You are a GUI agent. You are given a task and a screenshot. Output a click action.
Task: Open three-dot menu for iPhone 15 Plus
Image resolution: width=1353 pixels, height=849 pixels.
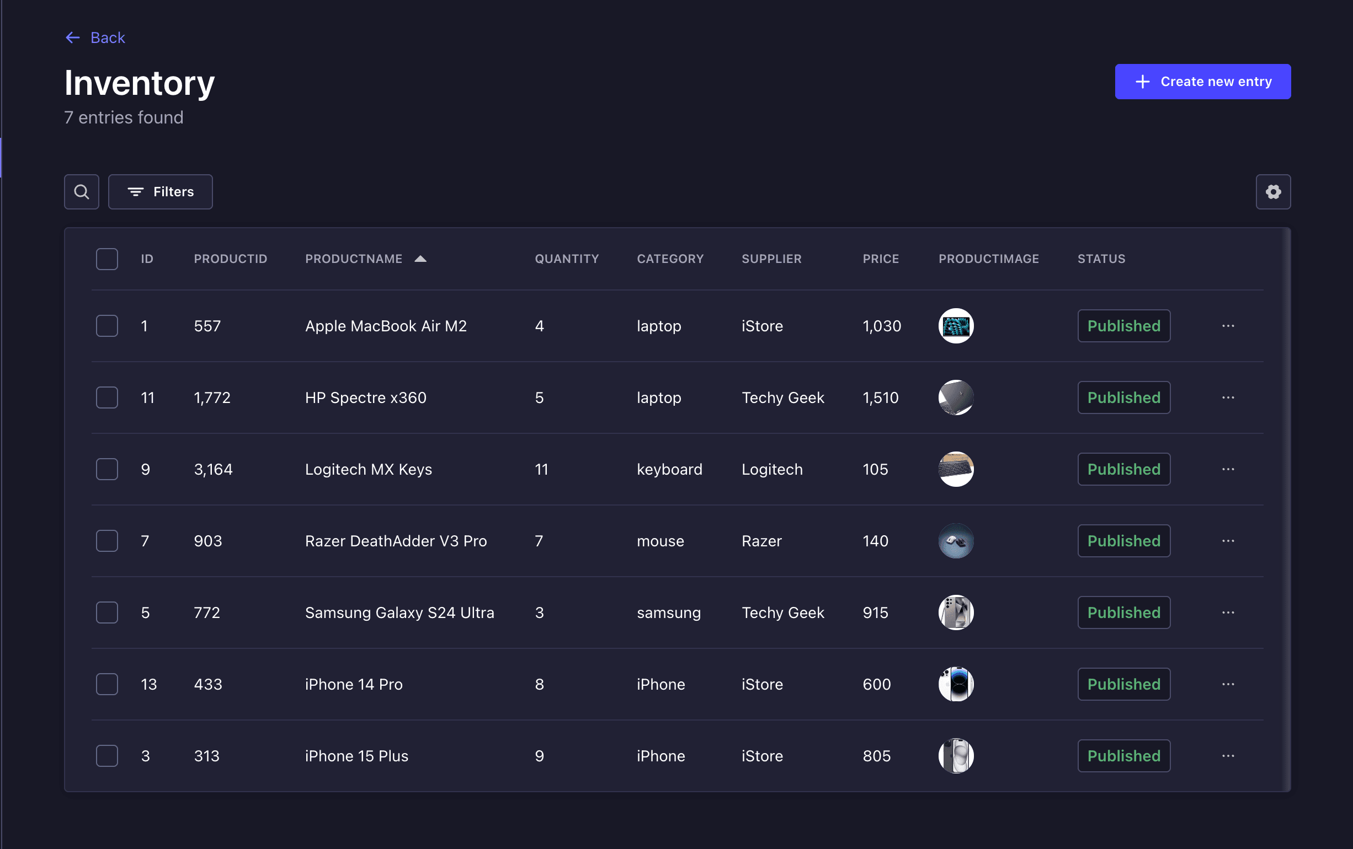[1228, 756]
